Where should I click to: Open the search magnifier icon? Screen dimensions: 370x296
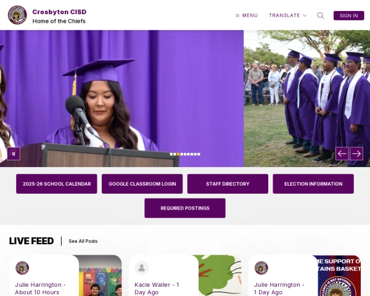coord(321,15)
